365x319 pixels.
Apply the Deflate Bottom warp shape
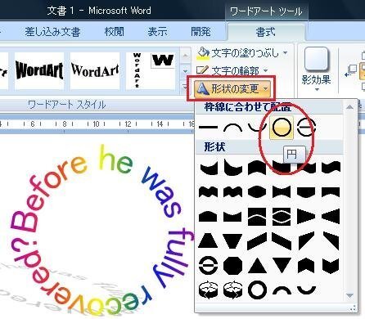point(331,191)
